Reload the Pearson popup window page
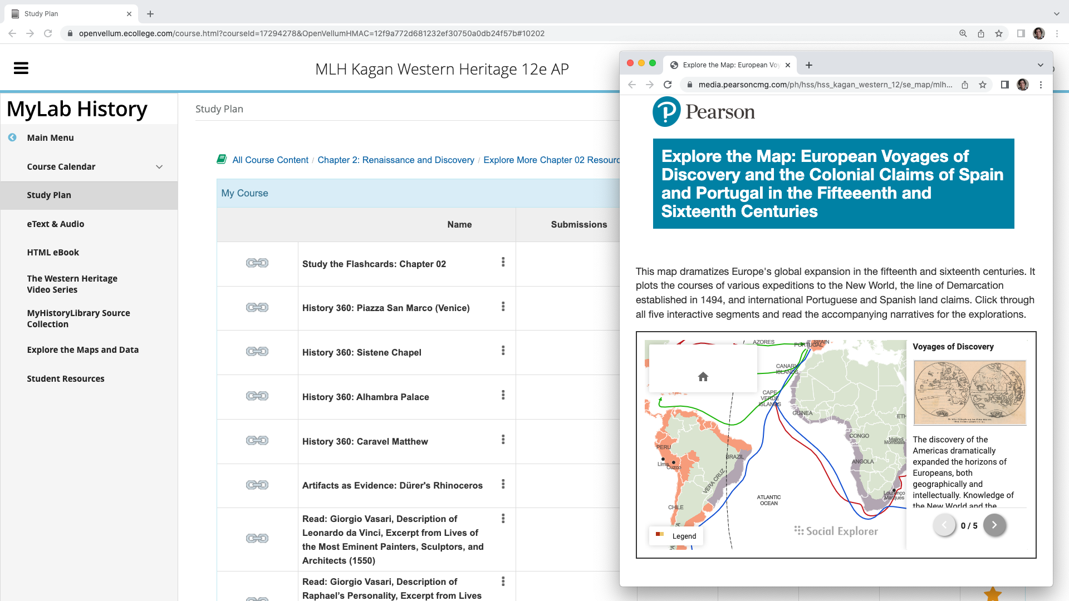 click(668, 85)
